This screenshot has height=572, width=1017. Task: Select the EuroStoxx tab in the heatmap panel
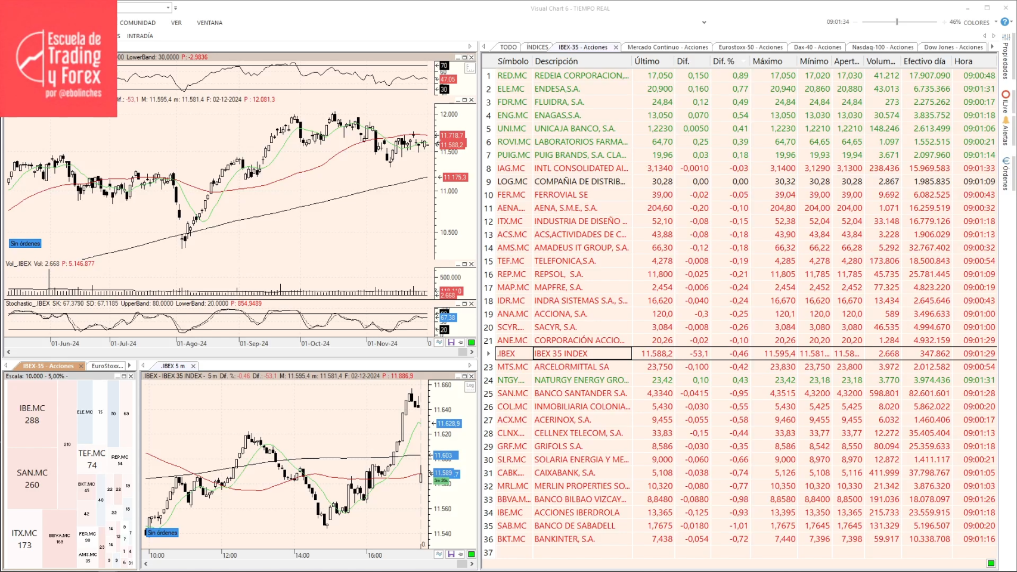107,366
